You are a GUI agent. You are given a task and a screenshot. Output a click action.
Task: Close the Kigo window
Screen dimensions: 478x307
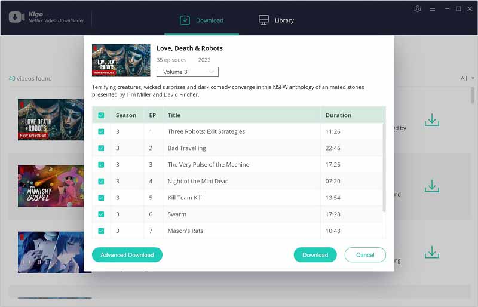470,9
